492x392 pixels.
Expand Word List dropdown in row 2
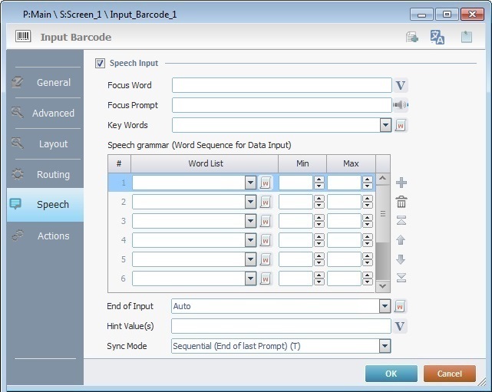coord(250,202)
